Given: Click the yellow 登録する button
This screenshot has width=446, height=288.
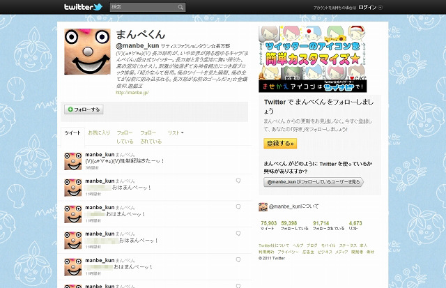Looking at the screenshot, I should (x=280, y=144).
